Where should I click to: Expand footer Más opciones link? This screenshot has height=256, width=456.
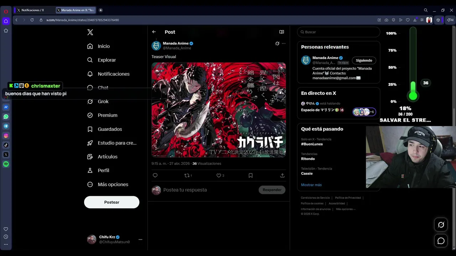point(346,209)
